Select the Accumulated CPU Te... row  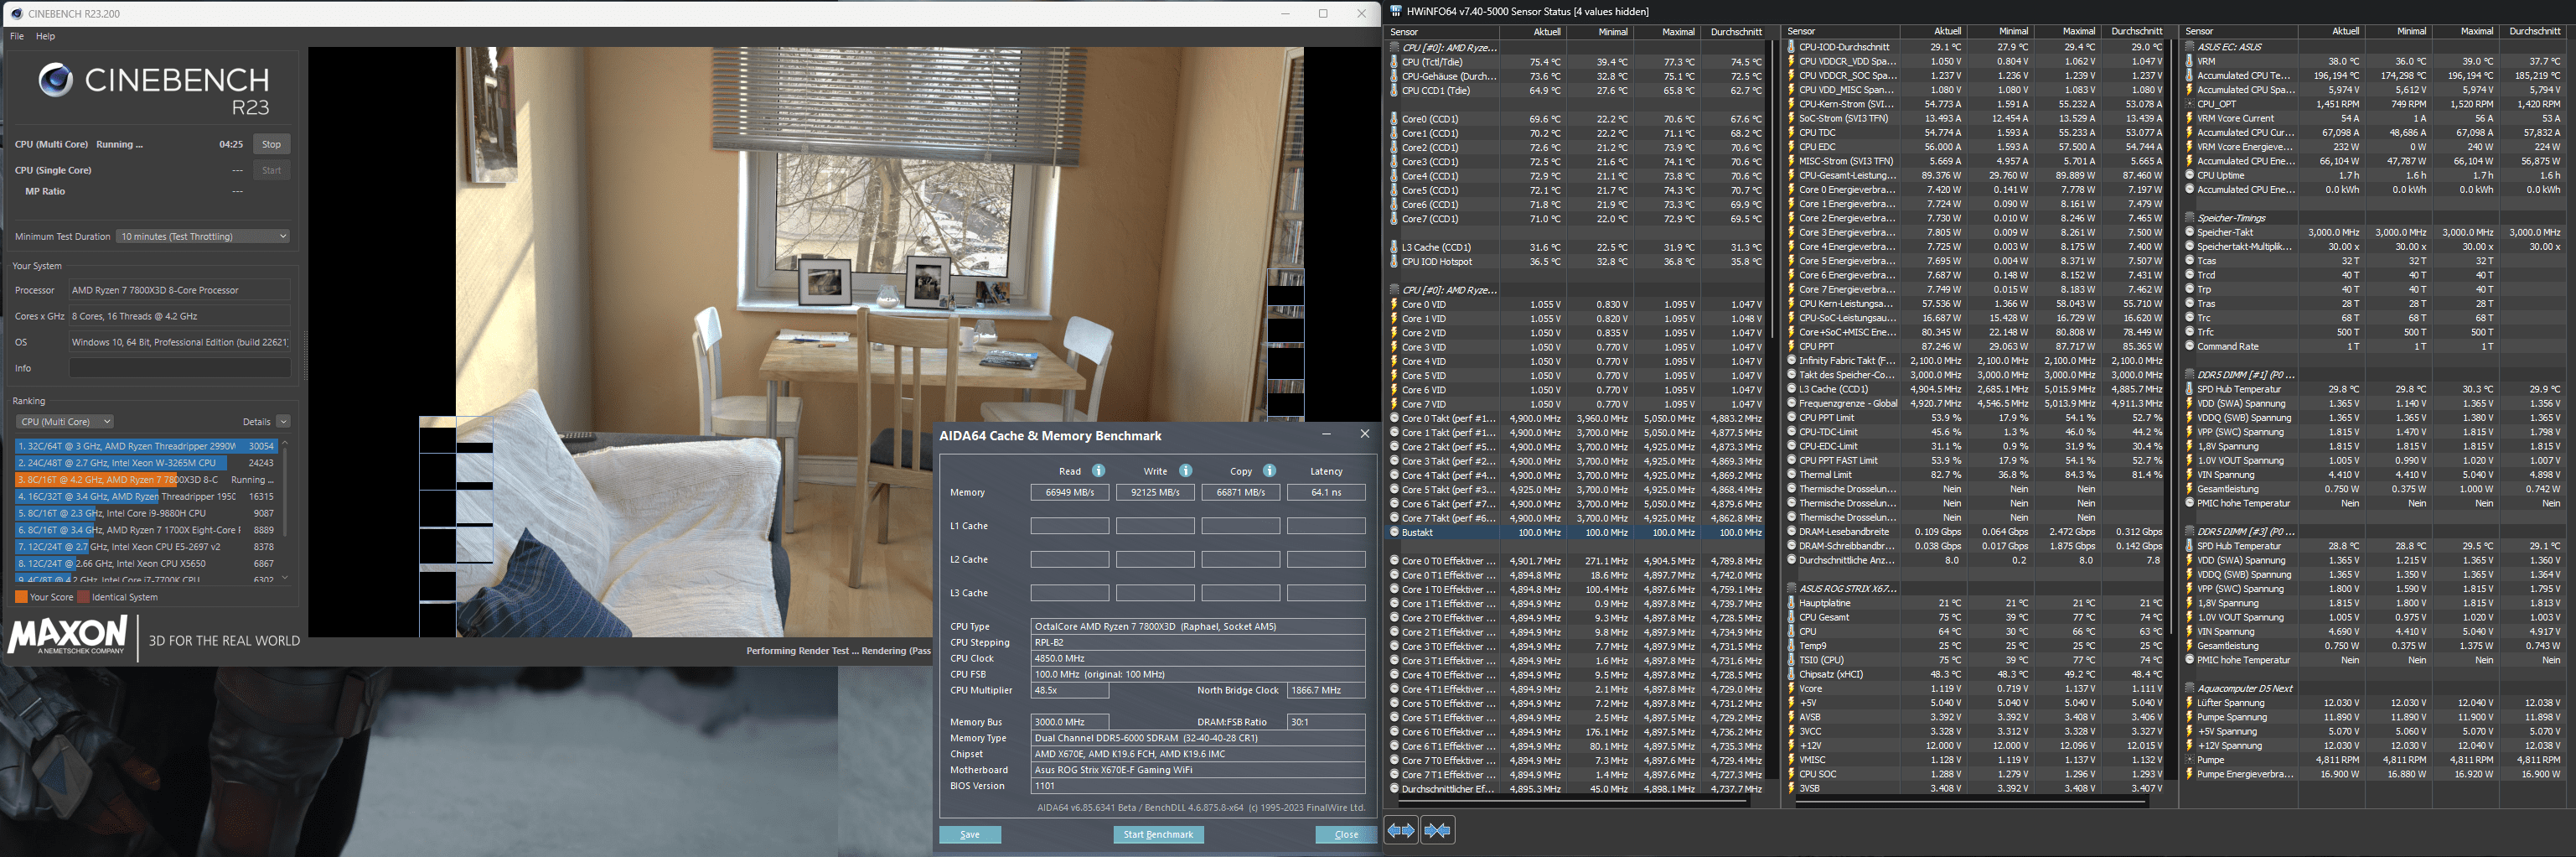(x=2375, y=75)
